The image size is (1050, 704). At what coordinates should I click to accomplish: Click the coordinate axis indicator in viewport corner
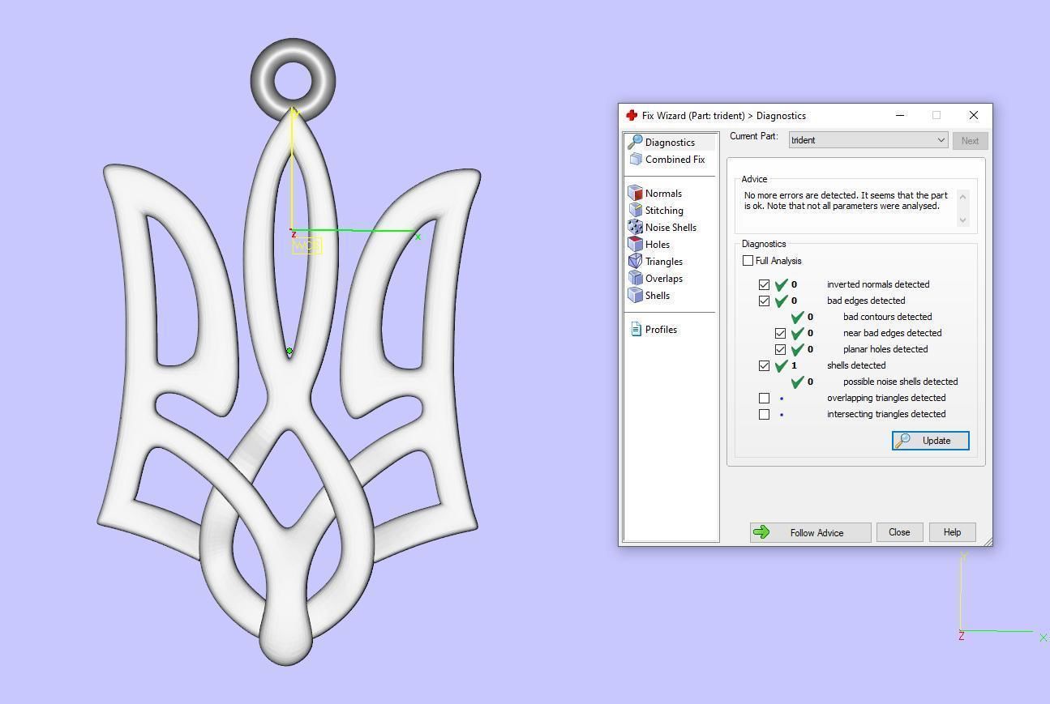point(1001,598)
